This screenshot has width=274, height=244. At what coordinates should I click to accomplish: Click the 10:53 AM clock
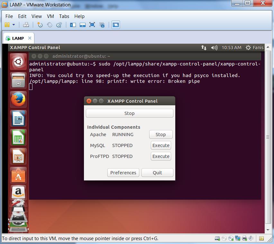pyautogui.click(x=231, y=48)
